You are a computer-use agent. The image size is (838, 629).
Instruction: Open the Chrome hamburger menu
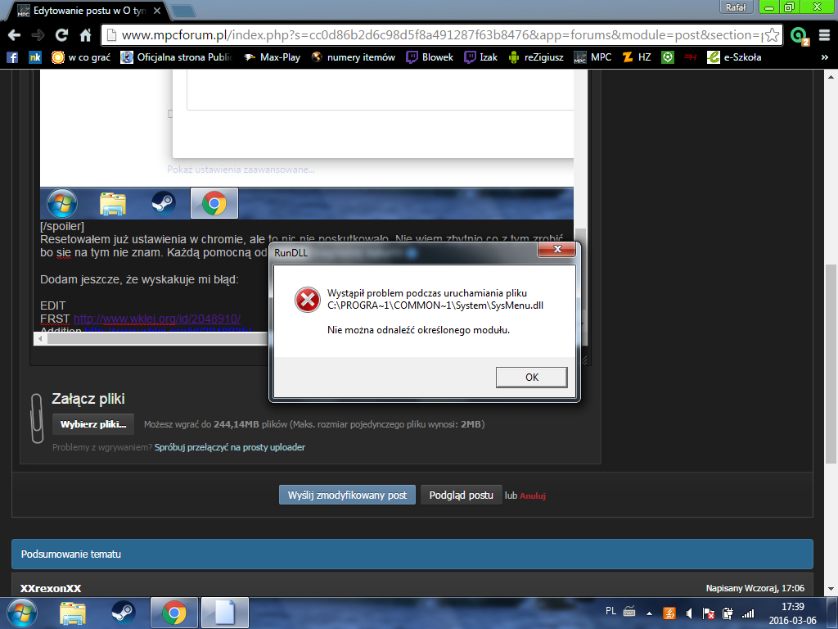pos(825,35)
